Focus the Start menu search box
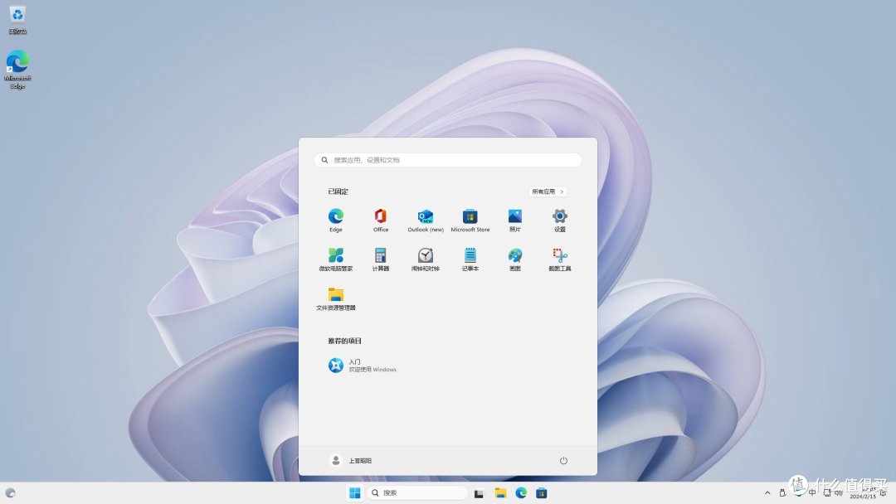896x504 pixels. point(448,160)
